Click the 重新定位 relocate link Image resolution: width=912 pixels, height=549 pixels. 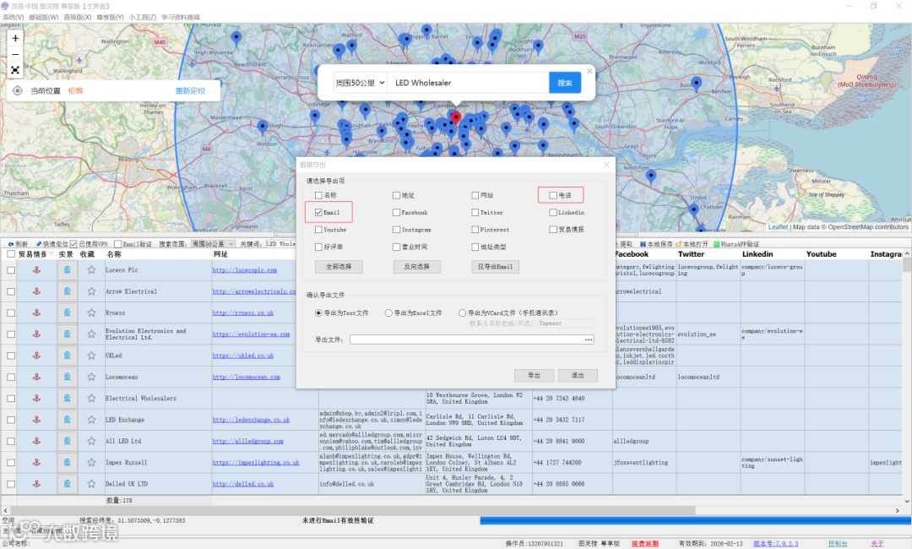190,90
